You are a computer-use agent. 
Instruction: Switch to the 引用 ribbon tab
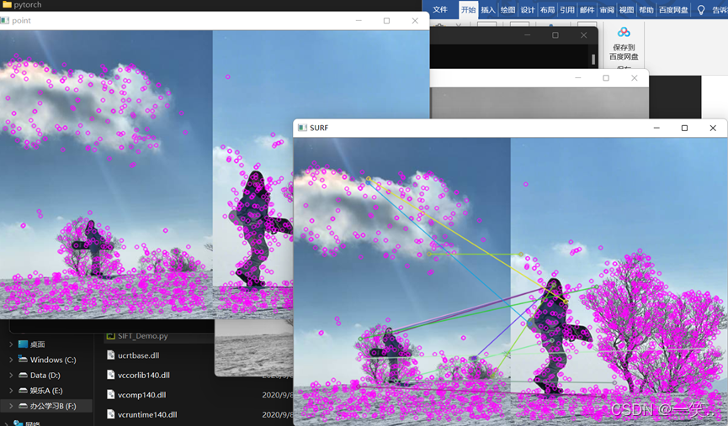pyautogui.click(x=567, y=10)
